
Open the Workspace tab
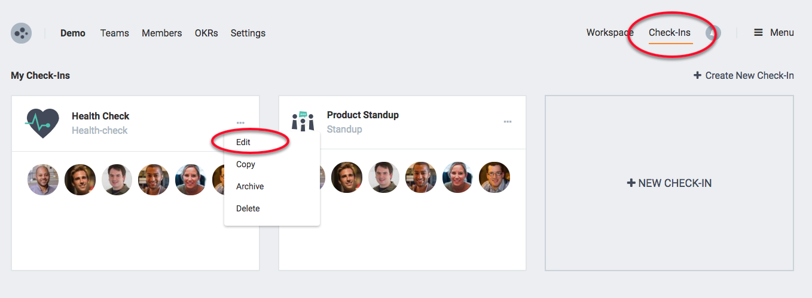click(x=610, y=33)
